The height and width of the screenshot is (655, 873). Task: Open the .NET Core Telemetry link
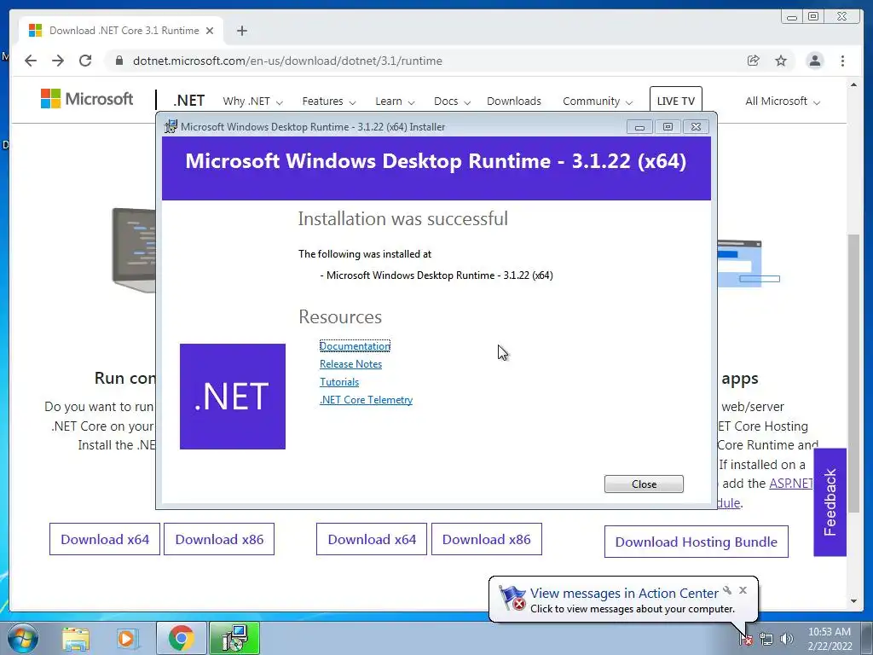(x=366, y=399)
